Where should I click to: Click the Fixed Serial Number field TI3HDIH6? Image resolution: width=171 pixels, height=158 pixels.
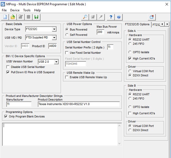76,64
